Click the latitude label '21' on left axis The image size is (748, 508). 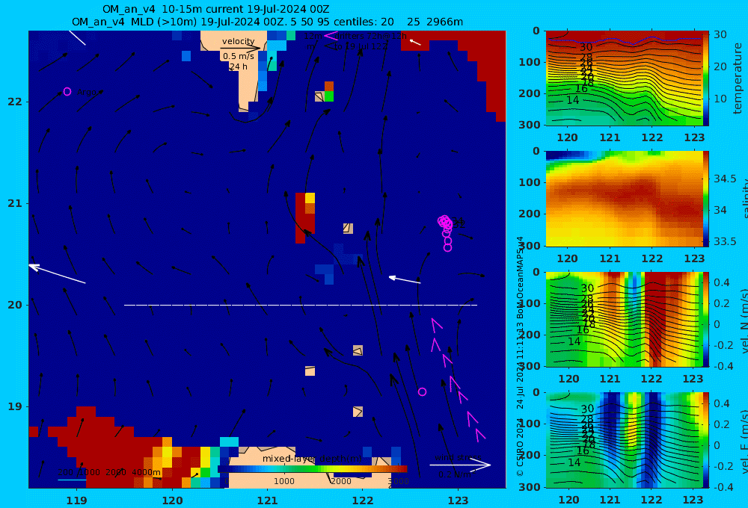[x=15, y=203]
